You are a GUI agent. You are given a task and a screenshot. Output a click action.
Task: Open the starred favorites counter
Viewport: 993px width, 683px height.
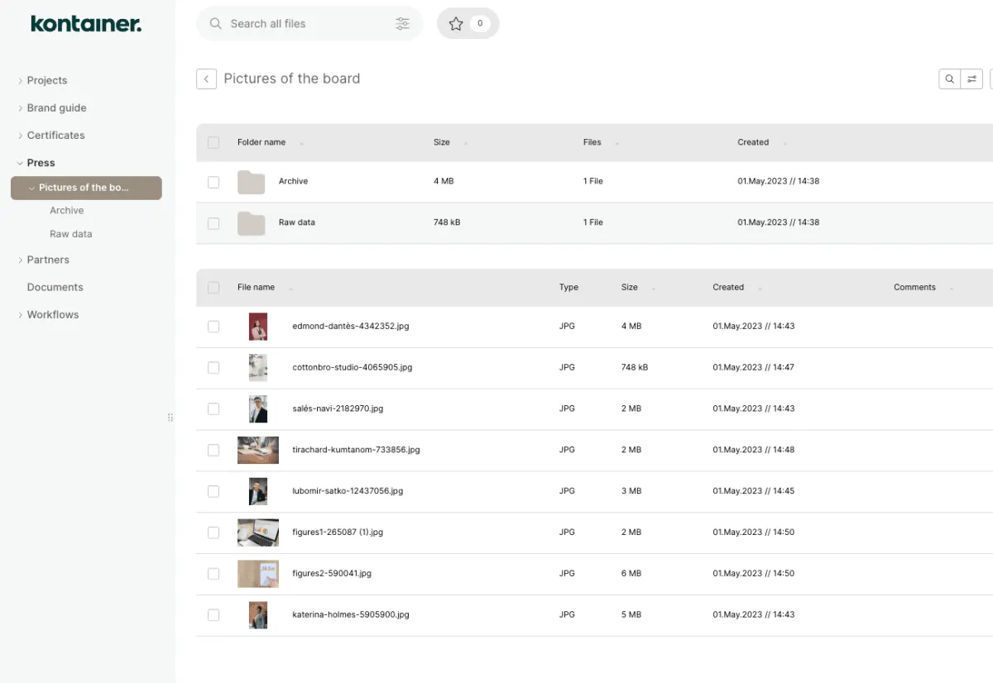468,24
